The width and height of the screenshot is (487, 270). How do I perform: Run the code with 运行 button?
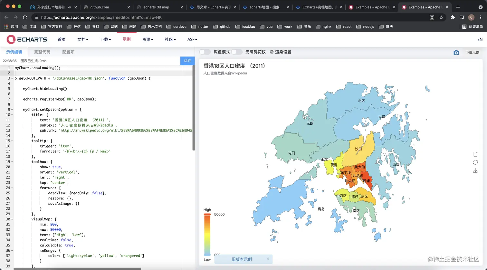point(187,61)
